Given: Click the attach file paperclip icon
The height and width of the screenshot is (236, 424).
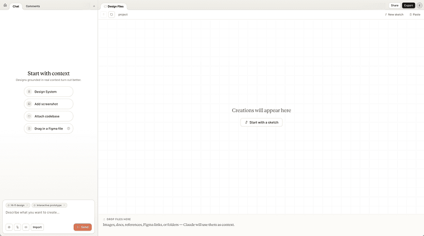Looking at the screenshot, I should [x=17, y=227].
